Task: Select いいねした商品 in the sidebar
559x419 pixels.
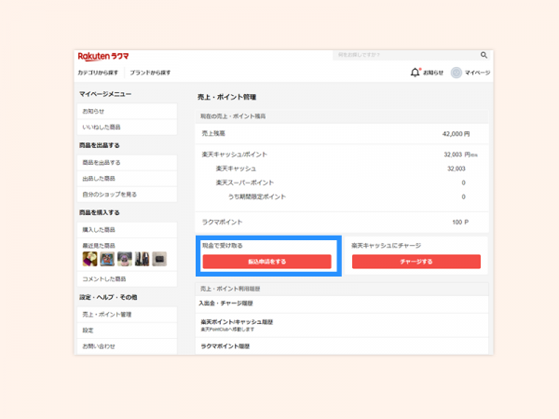Action: [x=127, y=127]
